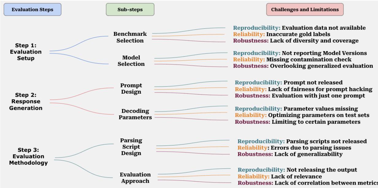The image size is (378, 188).
Task: Click the Evaluation Steps header box
Action: pos(32,9)
